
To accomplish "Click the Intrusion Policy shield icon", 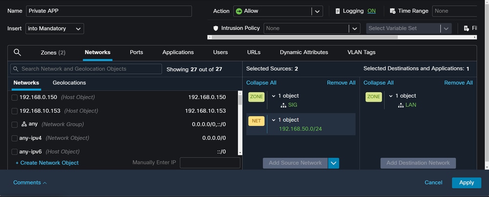I will [x=215, y=28].
